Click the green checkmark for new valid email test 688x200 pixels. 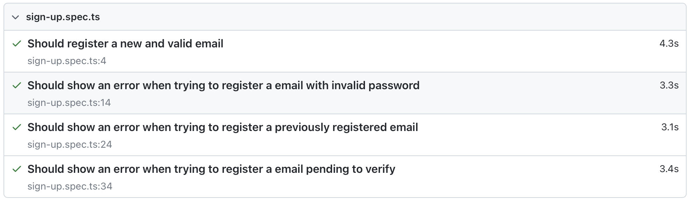[x=17, y=44]
